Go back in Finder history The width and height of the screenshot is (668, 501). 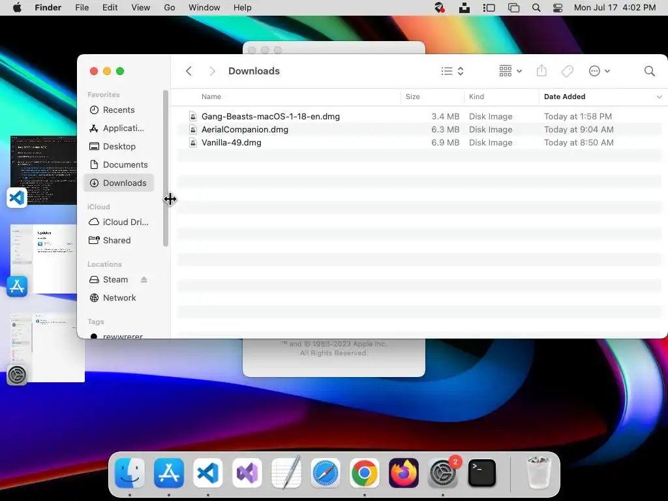189,71
